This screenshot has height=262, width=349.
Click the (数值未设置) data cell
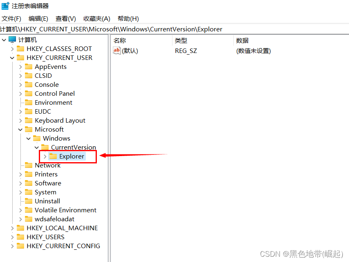(x=253, y=51)
